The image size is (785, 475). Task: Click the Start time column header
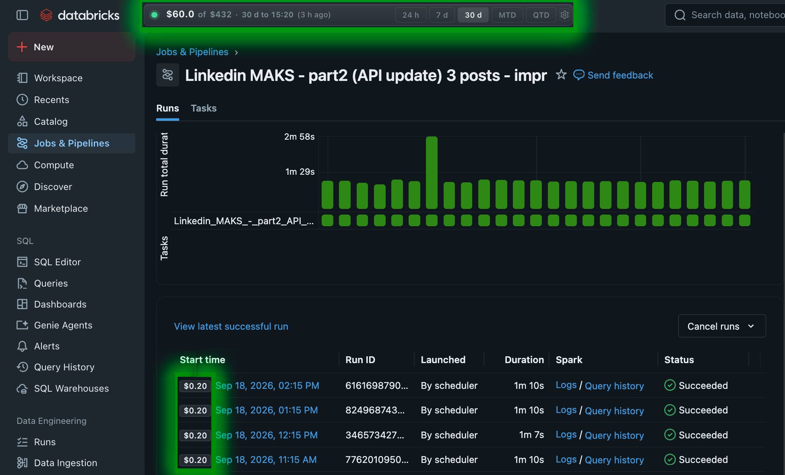click(x=202, y=360)
